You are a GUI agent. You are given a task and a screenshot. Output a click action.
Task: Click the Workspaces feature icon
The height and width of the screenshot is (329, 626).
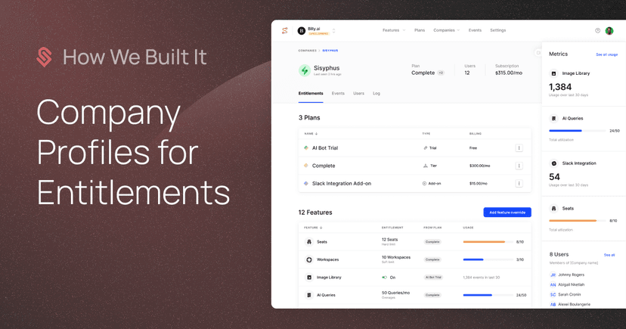(x=309, y=259)
